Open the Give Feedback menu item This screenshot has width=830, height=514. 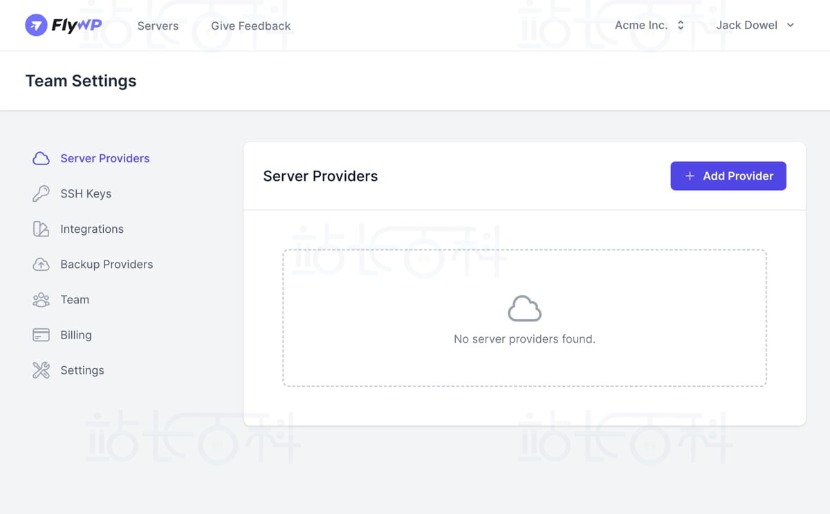point(250,26)
